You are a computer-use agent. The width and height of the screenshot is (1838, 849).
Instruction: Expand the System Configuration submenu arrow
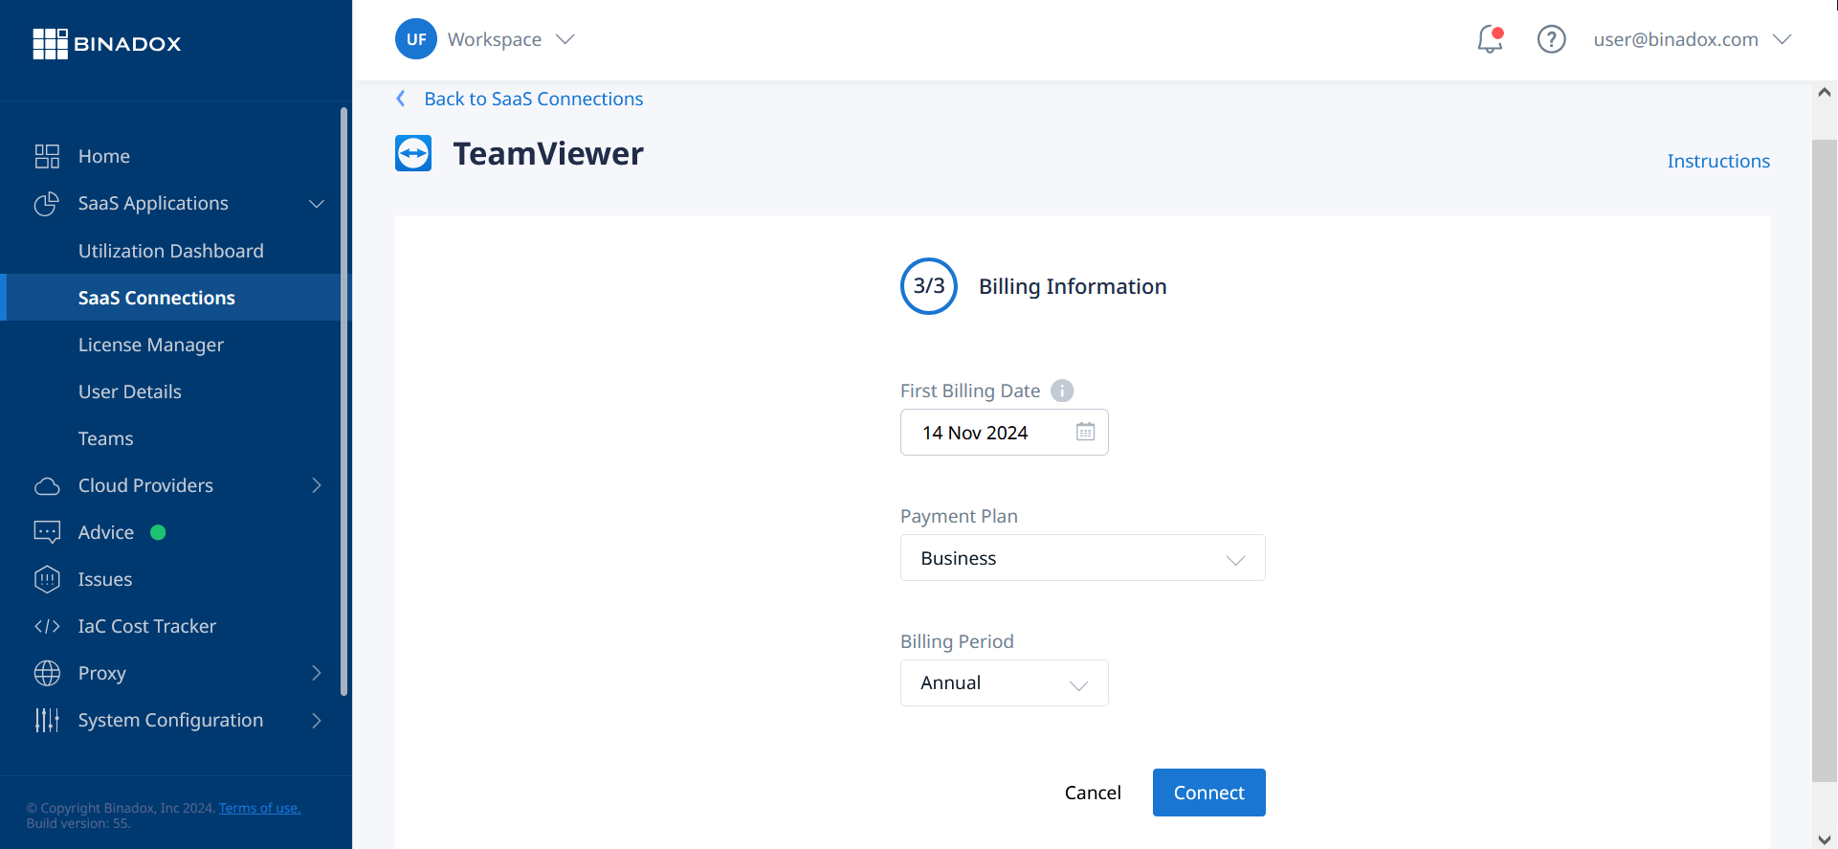(317, 720)
